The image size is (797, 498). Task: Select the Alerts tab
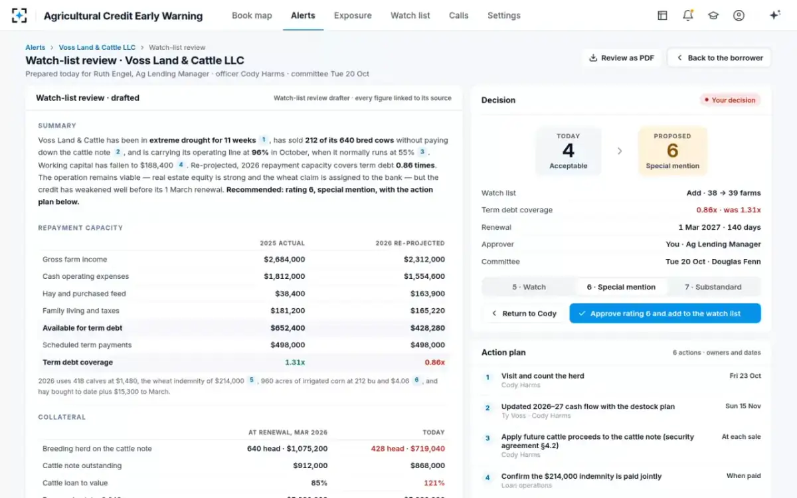click(303, 15)
